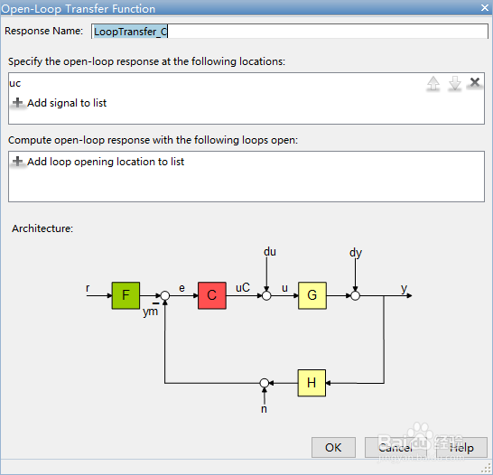The height and width of the screenshot is (475, 493).
Task: Click the plus icon beside Add loop opening location
Action: (18, 162)
